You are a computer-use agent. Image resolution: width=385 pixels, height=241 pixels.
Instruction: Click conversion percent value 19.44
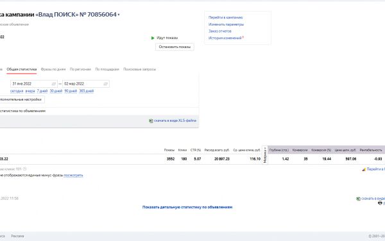[x=327, y=159]
